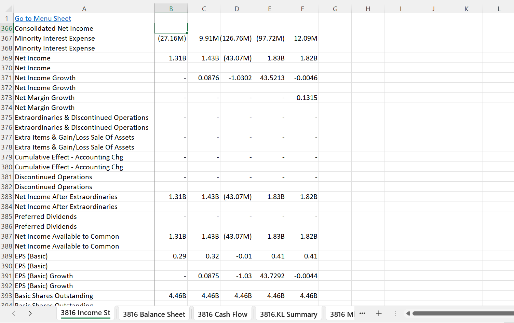Click the horizontal scrollbar thumb
The height and width of the screenshot is (323, 514).
[x=461, y=313]
